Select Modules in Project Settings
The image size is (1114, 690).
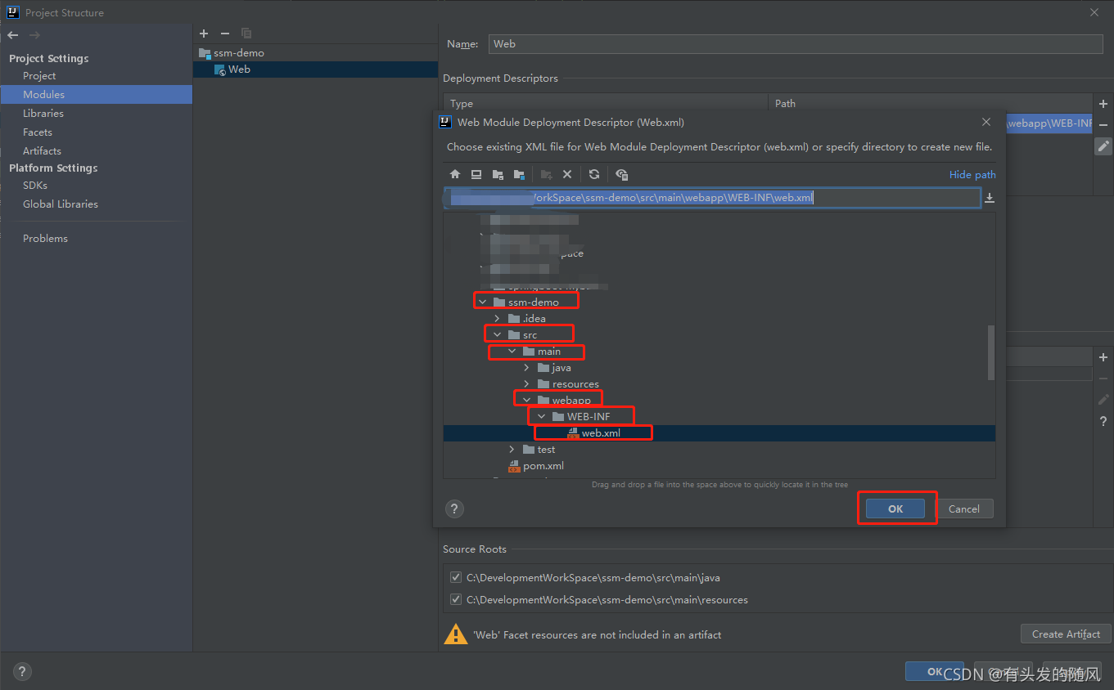point(96,95)
